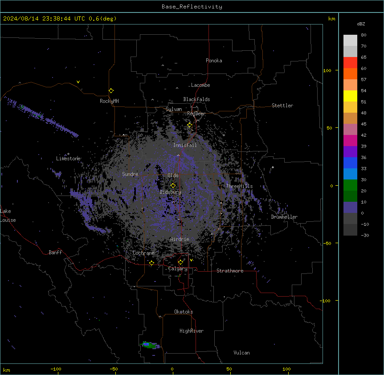The height and width of the screenshot is (375, 384).
Task: Click the Airdrie label
Action: click(180, 239)
